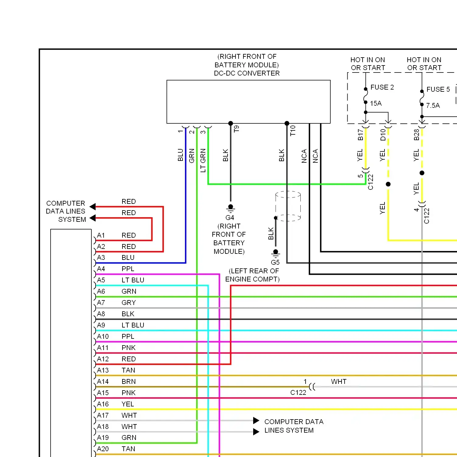The width and height of the screenshot is (457, 457).
Task: Select the 'A7' pin label
Action: point(101,303)
